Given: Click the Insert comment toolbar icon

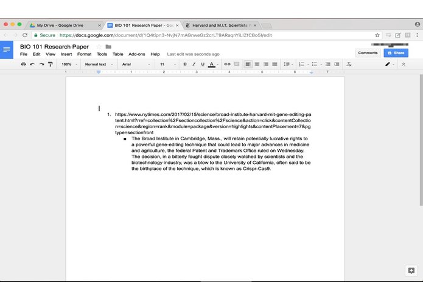Looking at the screenshot, I should point(237,64).
